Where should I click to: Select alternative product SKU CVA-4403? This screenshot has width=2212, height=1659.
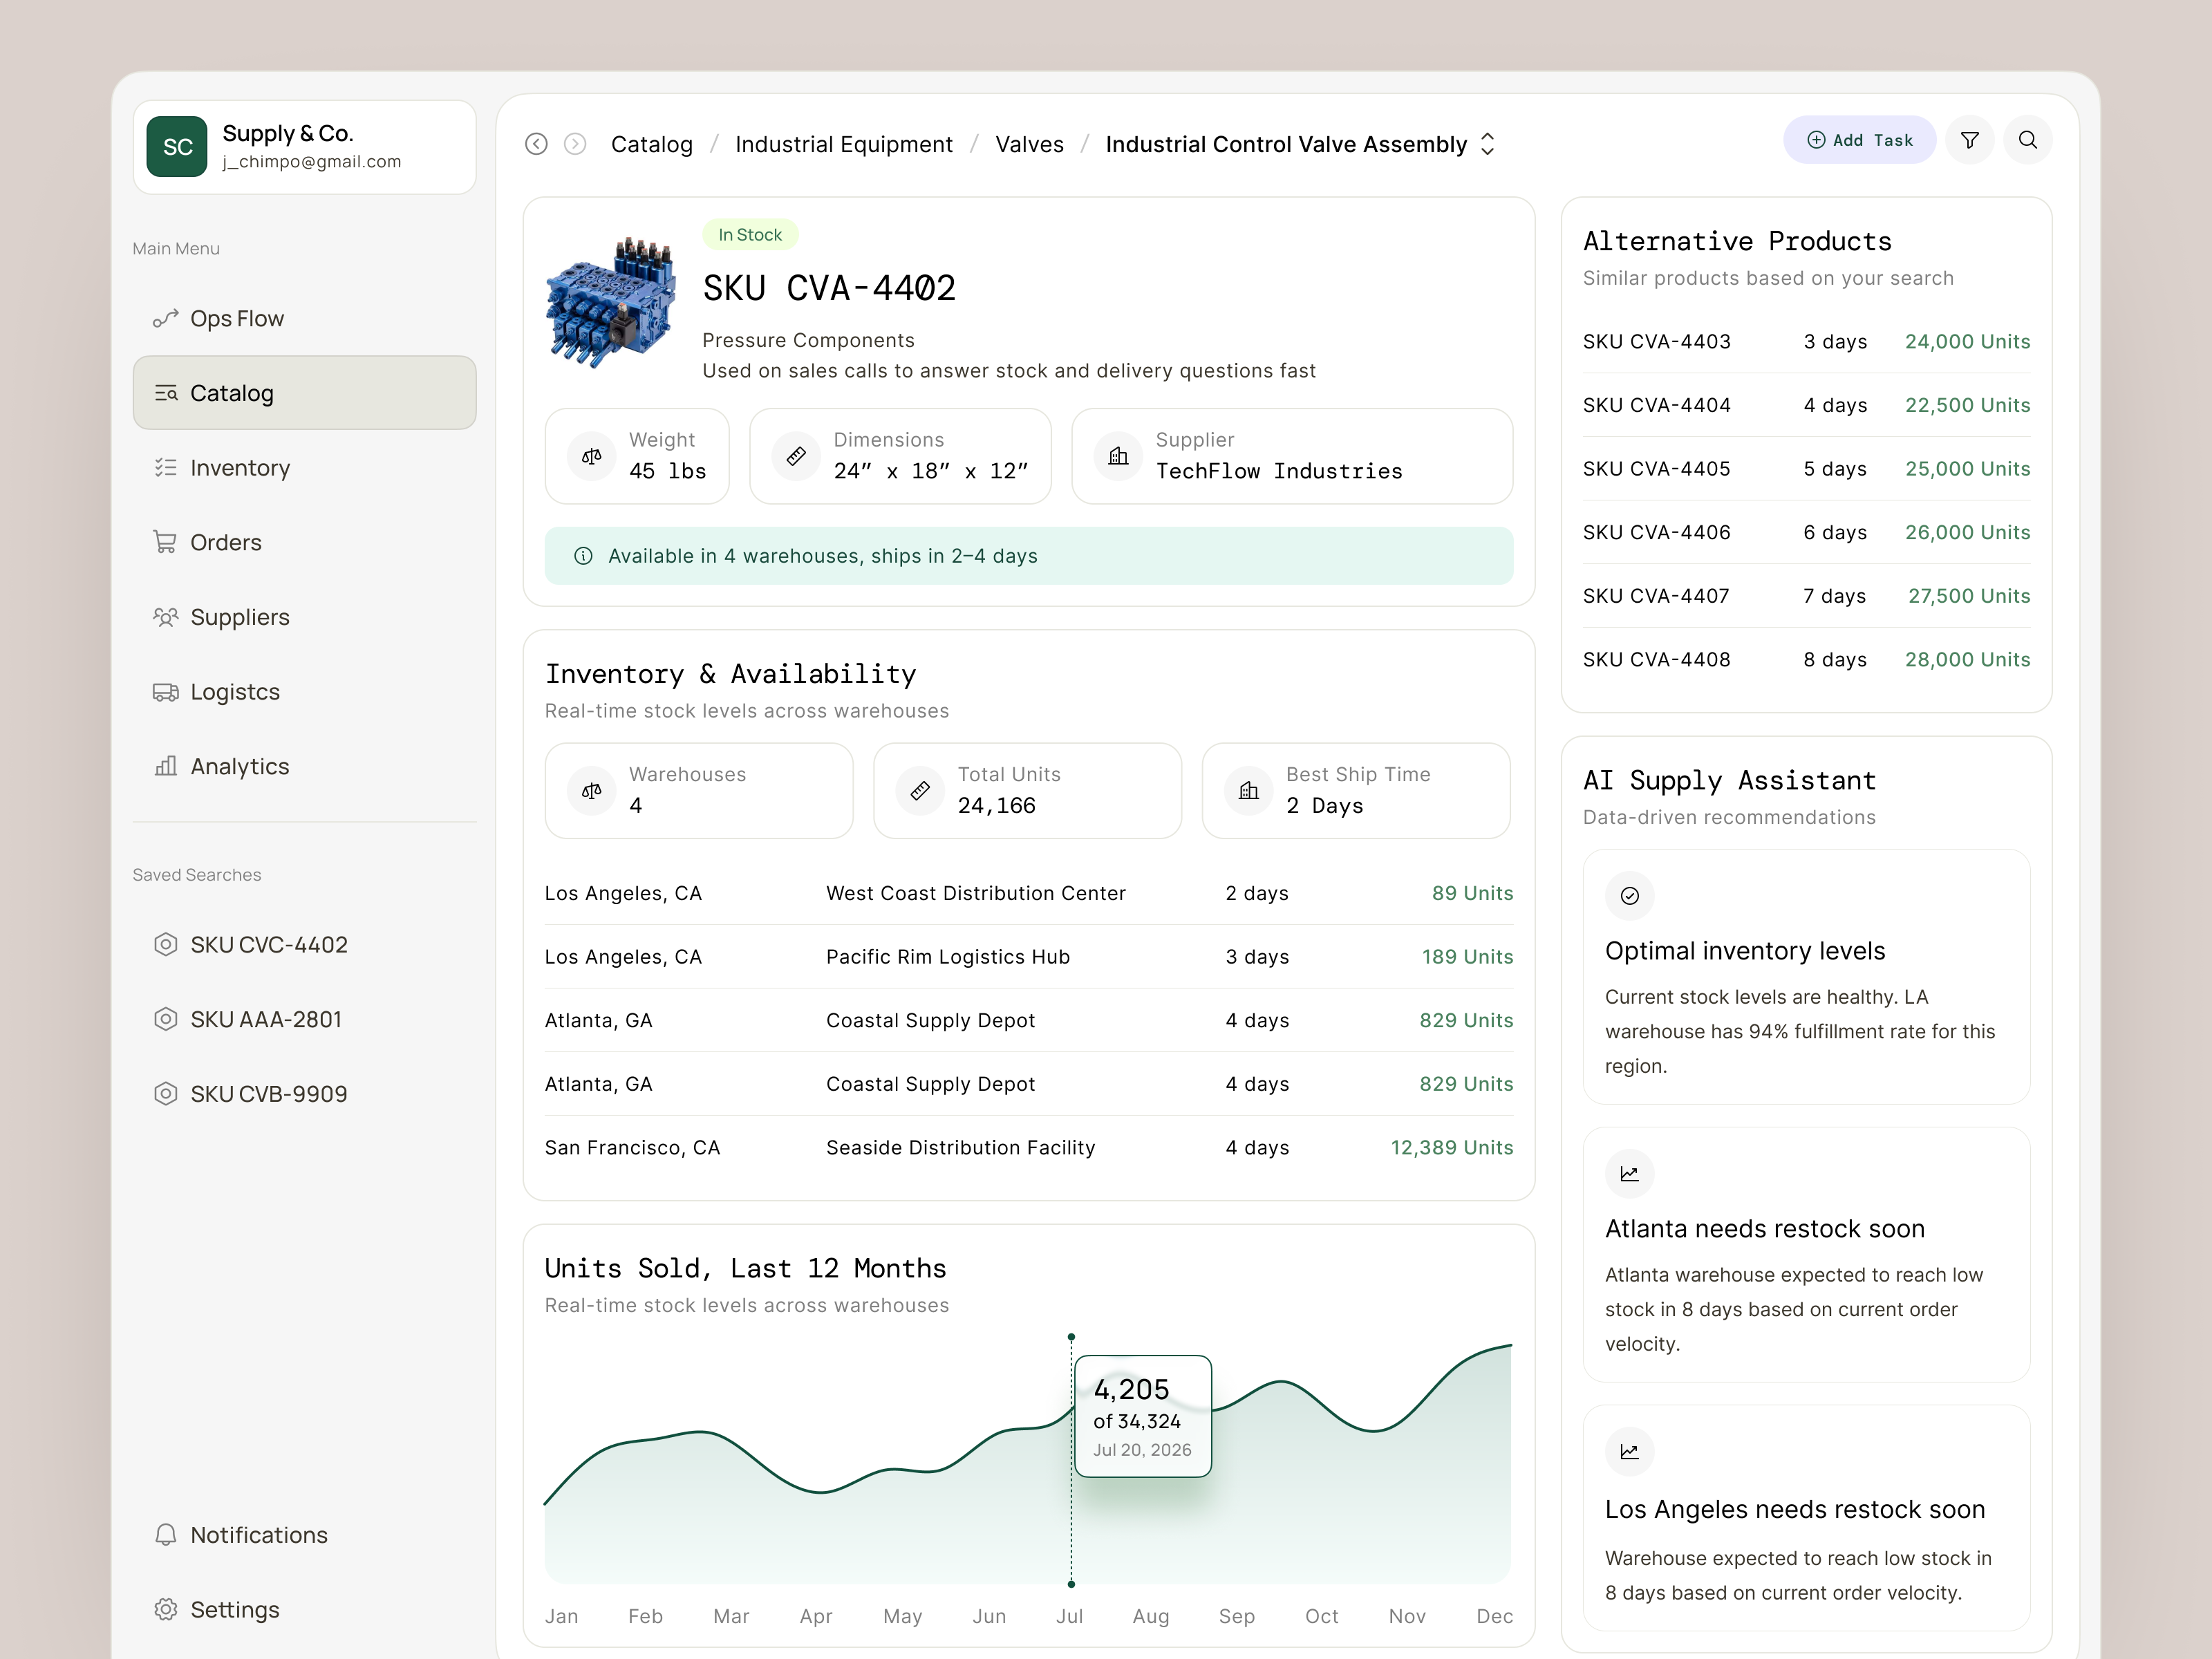[x=1806, y=342]
